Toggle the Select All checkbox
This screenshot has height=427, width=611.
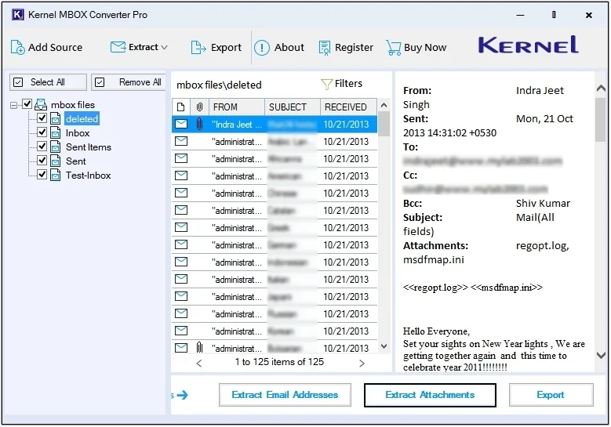tap(18, 82)
